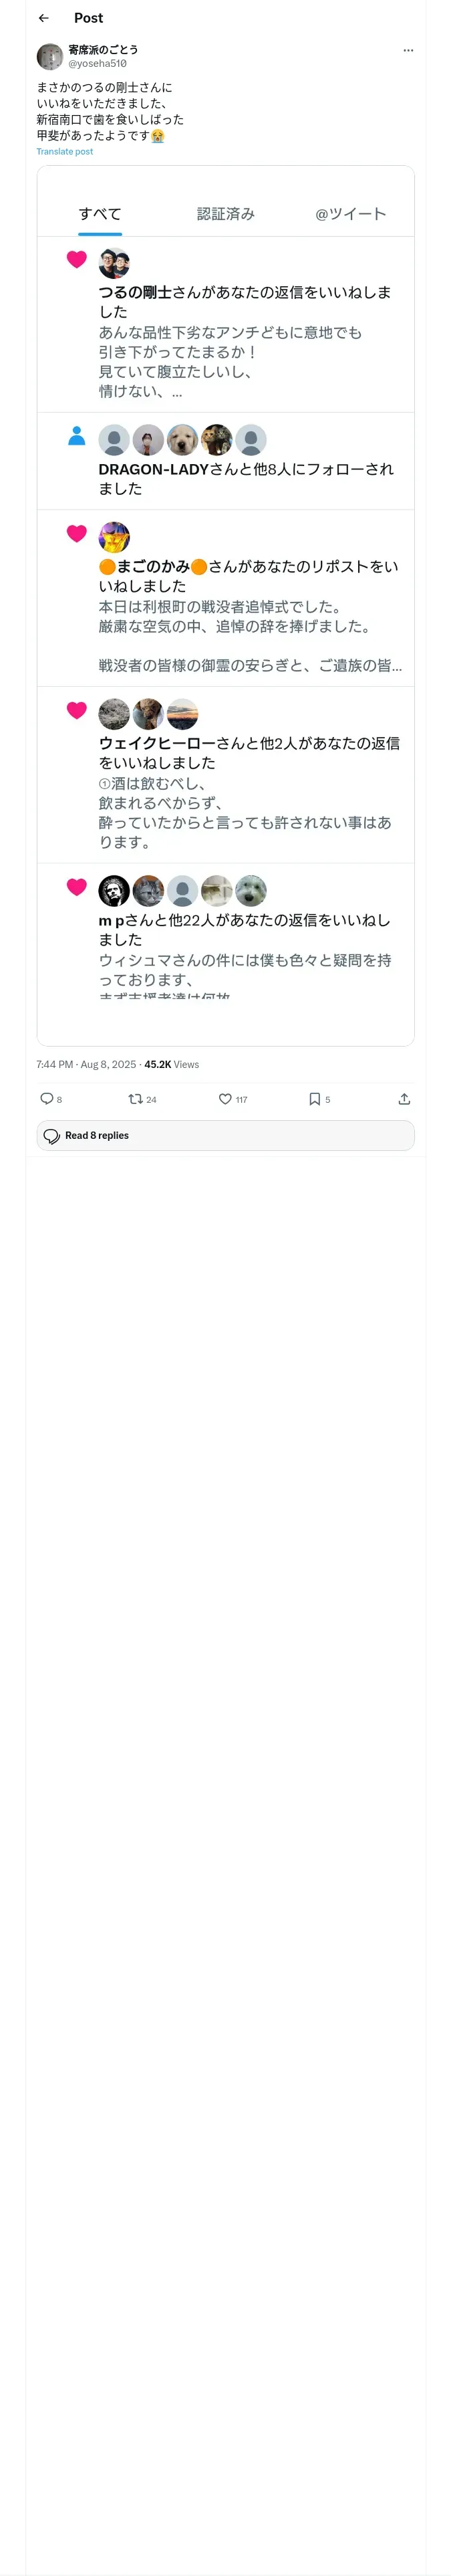The height and width of the screenshot is (2576, 451).
Task: Select the すべて tab in image
Action: (100, 214)
